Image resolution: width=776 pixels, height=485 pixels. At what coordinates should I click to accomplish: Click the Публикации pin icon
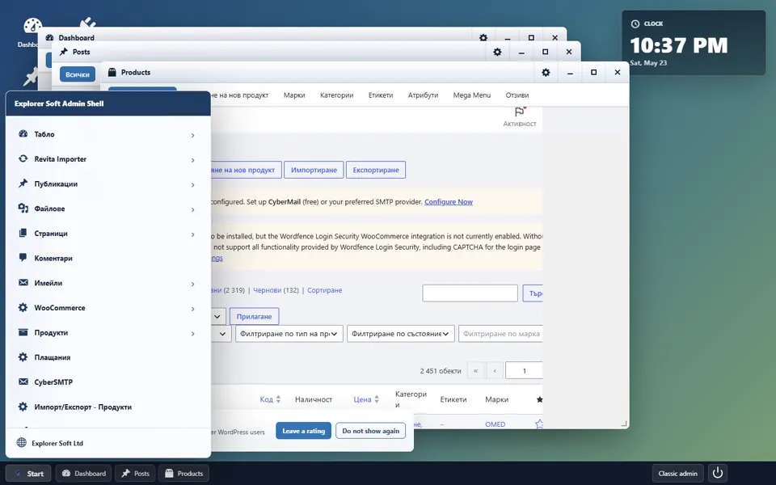(23, 183)
